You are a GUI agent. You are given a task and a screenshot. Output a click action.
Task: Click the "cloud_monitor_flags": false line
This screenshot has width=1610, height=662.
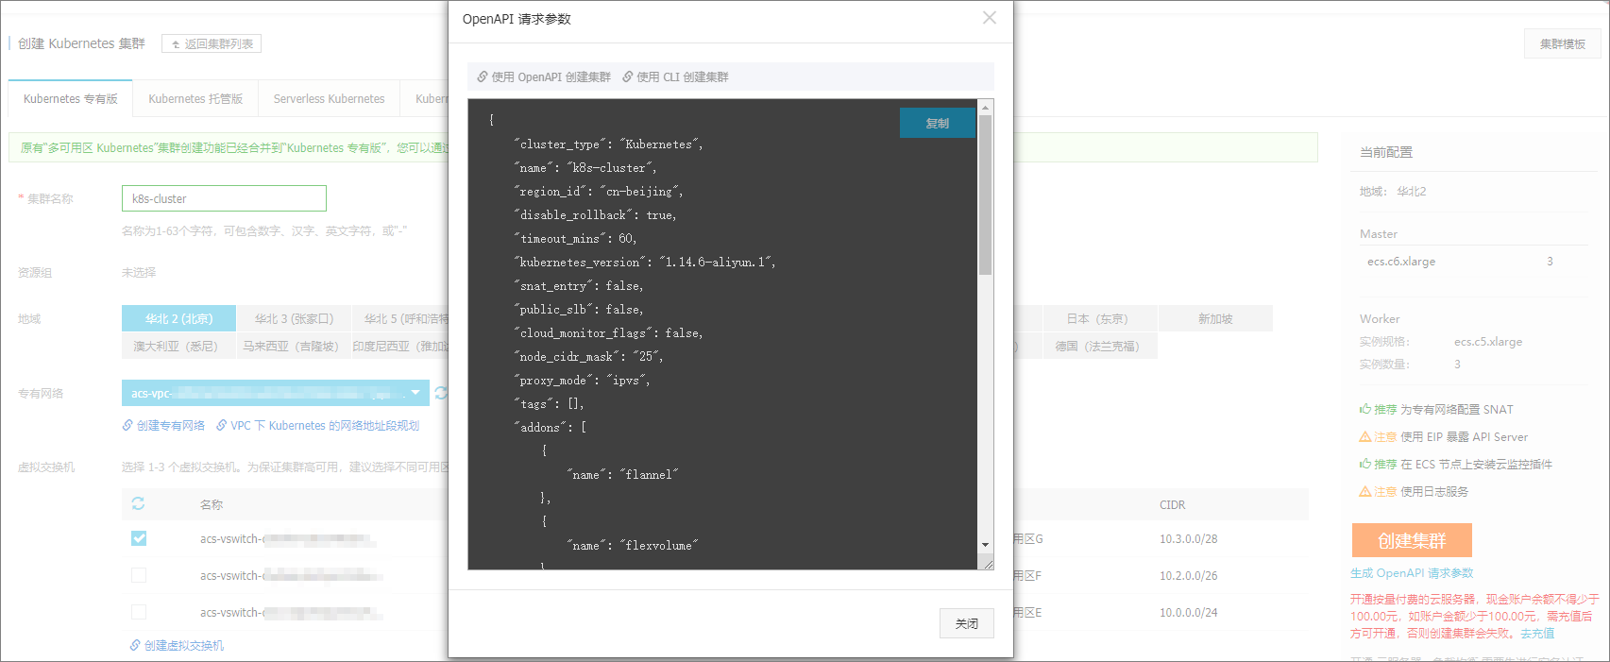click(x=609, y=333)
